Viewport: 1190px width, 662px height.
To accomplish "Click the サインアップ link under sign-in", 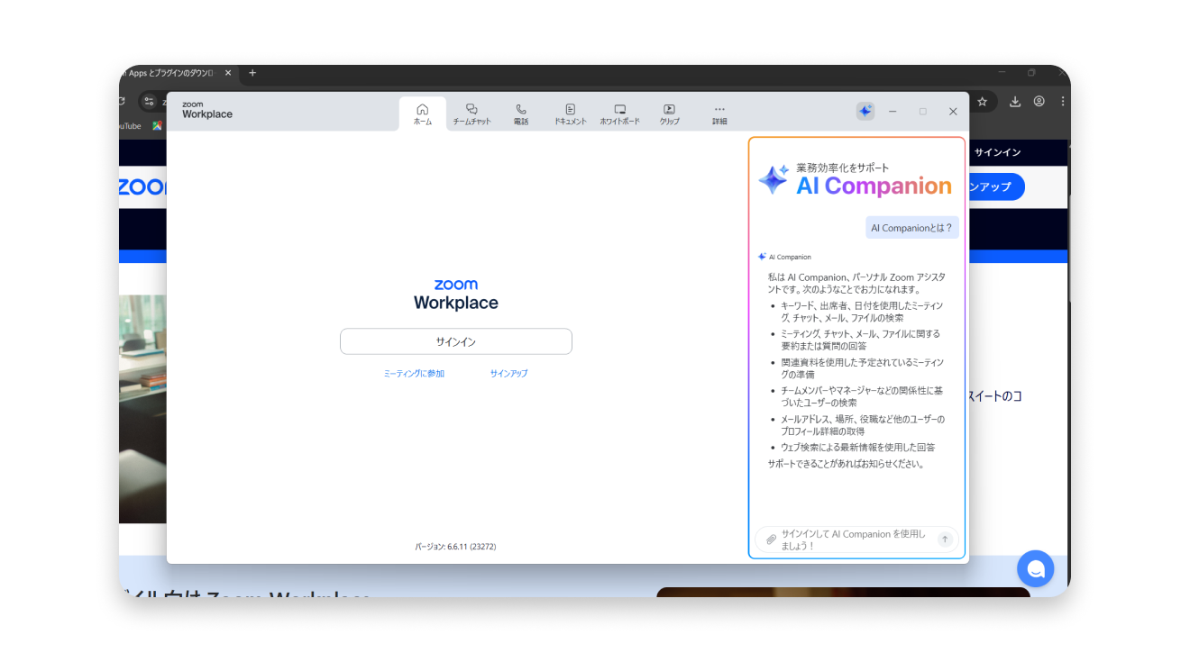I will point(508,374).
